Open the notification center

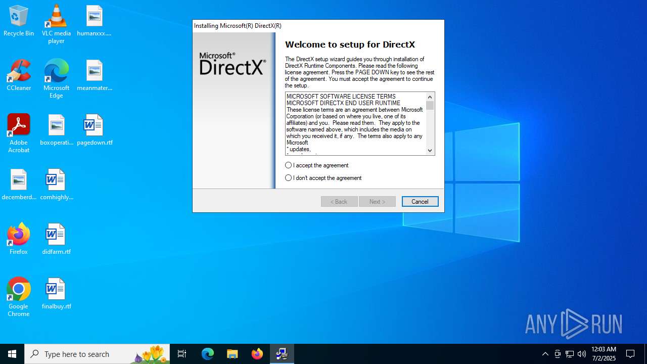(631, 354)
